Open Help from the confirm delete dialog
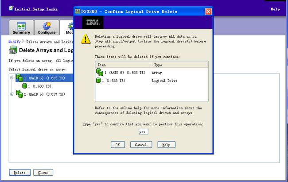The height and width of the screenshot is (182, 288). click(x=166, y=145)
